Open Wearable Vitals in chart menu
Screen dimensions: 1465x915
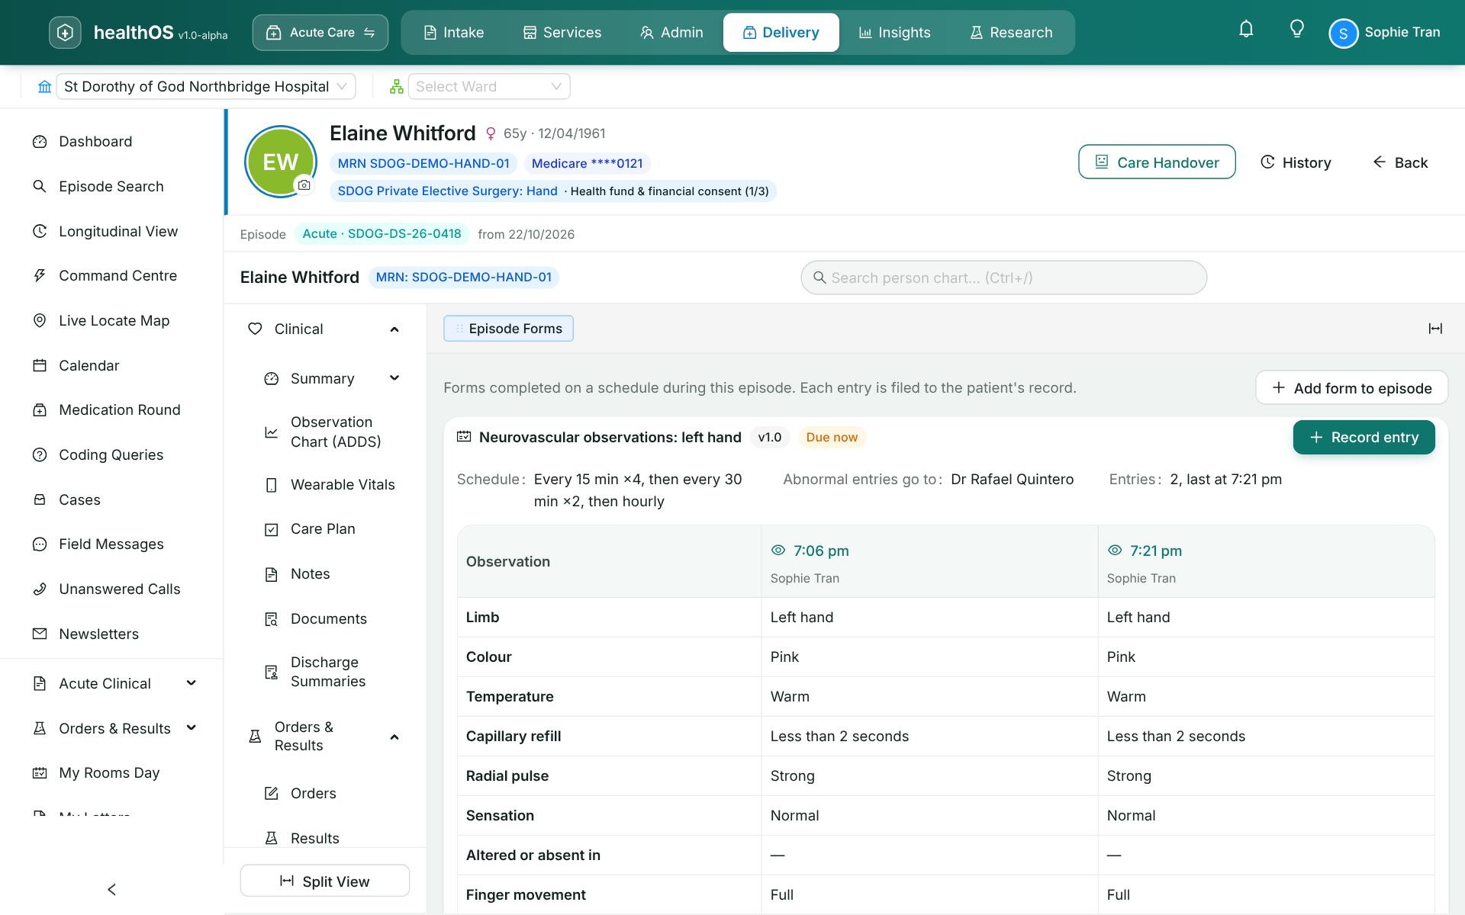pos(330,484)
